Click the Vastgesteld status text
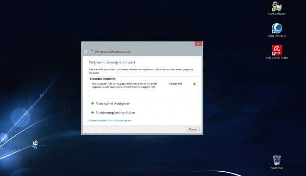The height and width of the screenshot is (176, 306). click(x=175, y=83)
